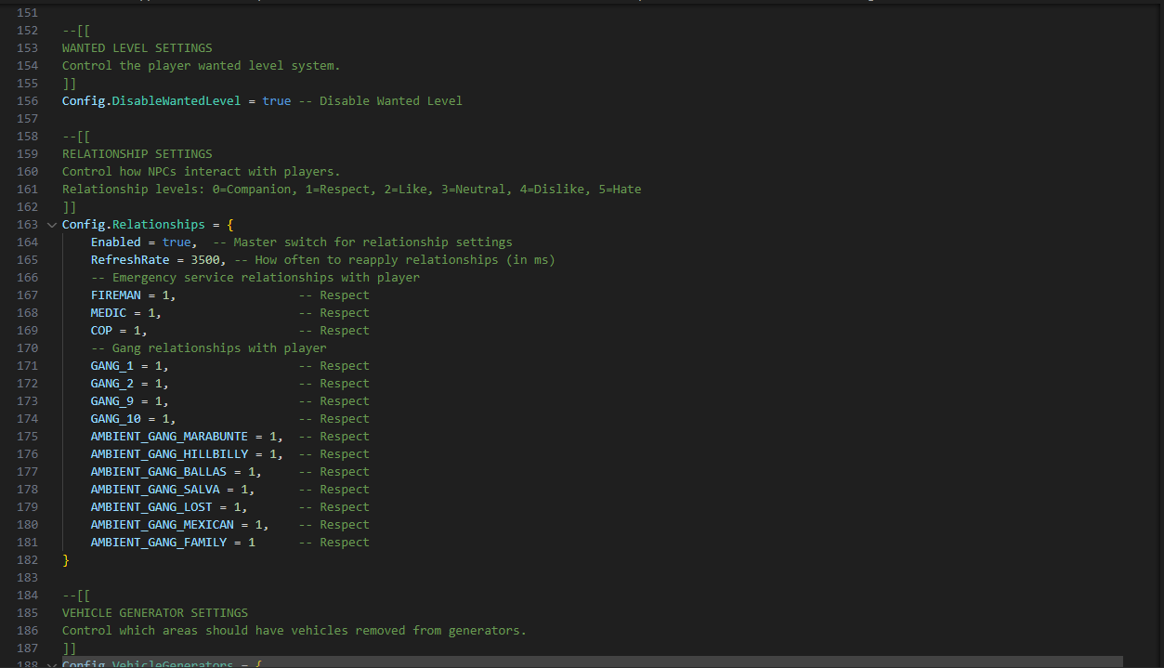Click line number 185 in the gutter
Screen dimensions: 1164x668
pyautogui.click(x=28, y=613)
